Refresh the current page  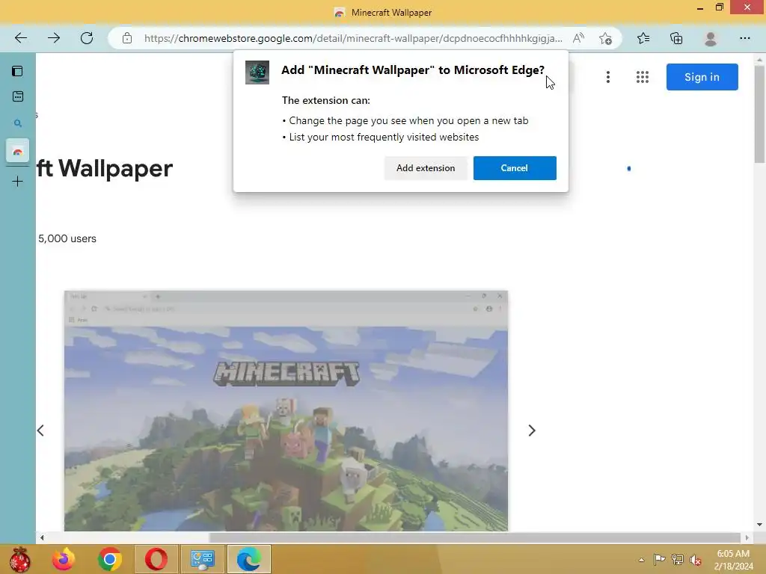pos(87,38)
